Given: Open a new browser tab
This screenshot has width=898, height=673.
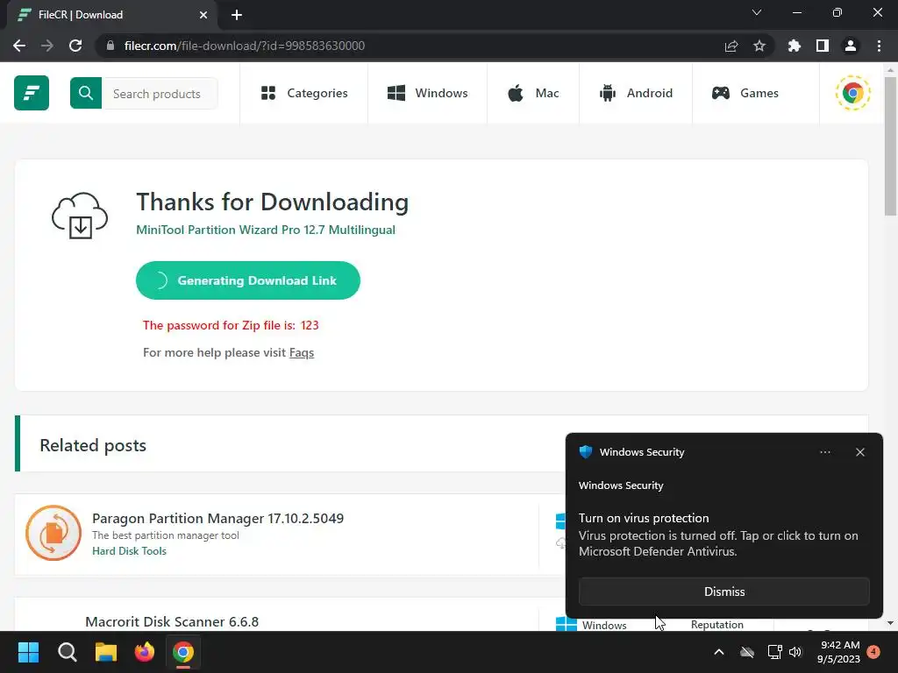Looking at the screenshot, I should pyautogui.click(x=237, y=15).
